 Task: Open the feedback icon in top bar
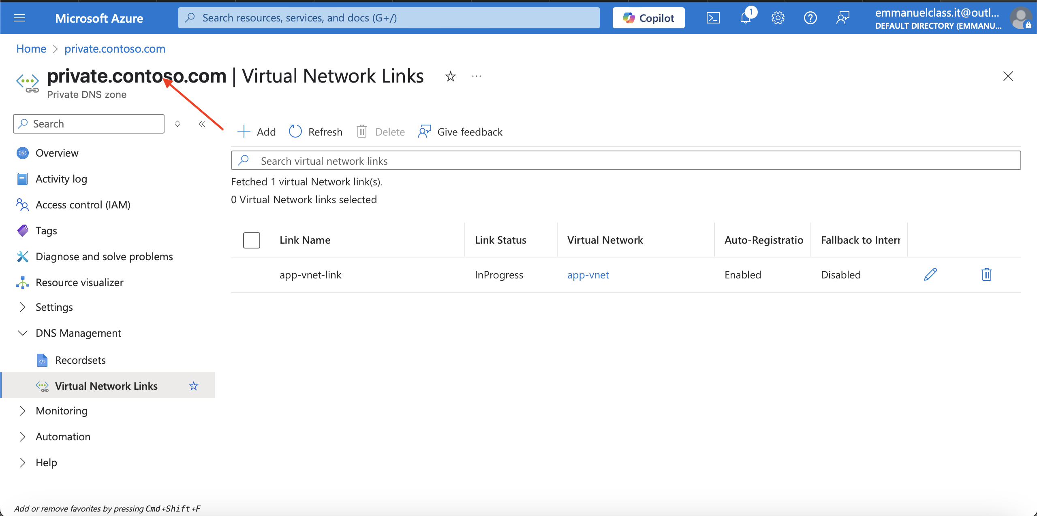pos(843,18)
